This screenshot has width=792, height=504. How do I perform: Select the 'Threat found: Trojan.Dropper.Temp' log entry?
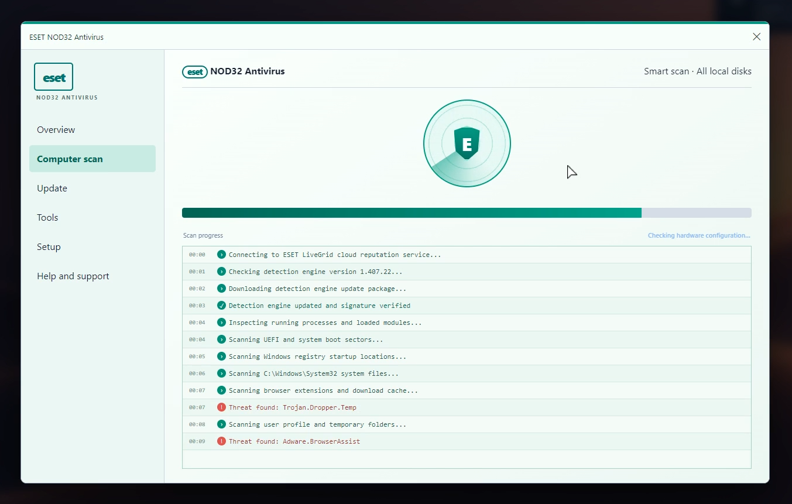click(x=467, y=407)
